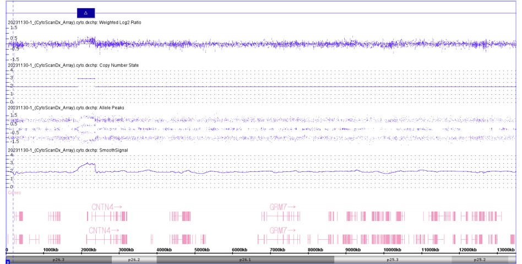Click the p26.1 cytoband
The width and height of the screenshot is (522, 264).
[244, 259]
